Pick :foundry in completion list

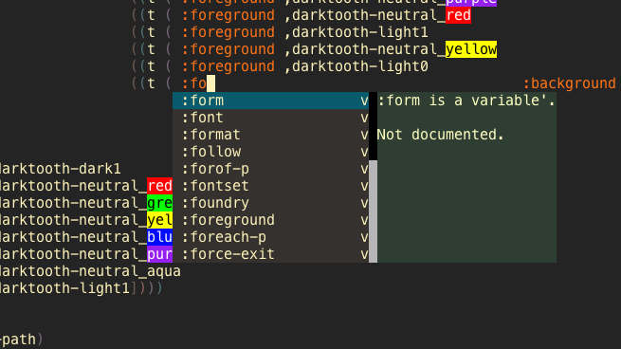coord(270,203)
